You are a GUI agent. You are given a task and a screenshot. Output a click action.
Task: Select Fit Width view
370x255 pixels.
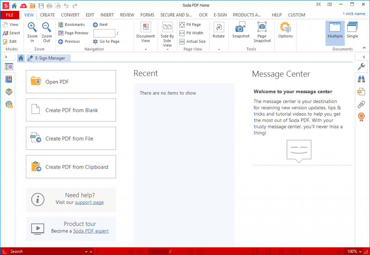191,33
